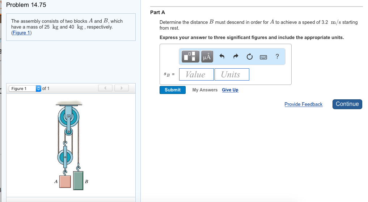
Task: Open the µÅ symbols and units palette
Action: [207, 56]
